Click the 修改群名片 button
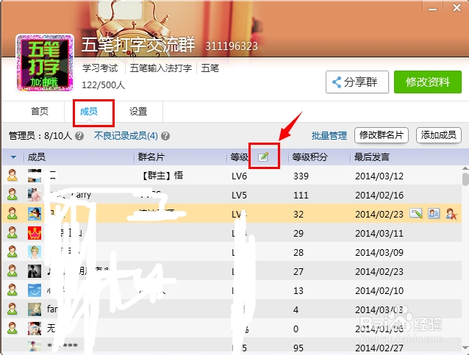469x355 pixels. [x=382, y=135]
